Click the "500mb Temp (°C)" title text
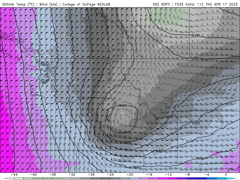This screenshot has height=180, width=240. pyautogui.click(x=18, y=4)
